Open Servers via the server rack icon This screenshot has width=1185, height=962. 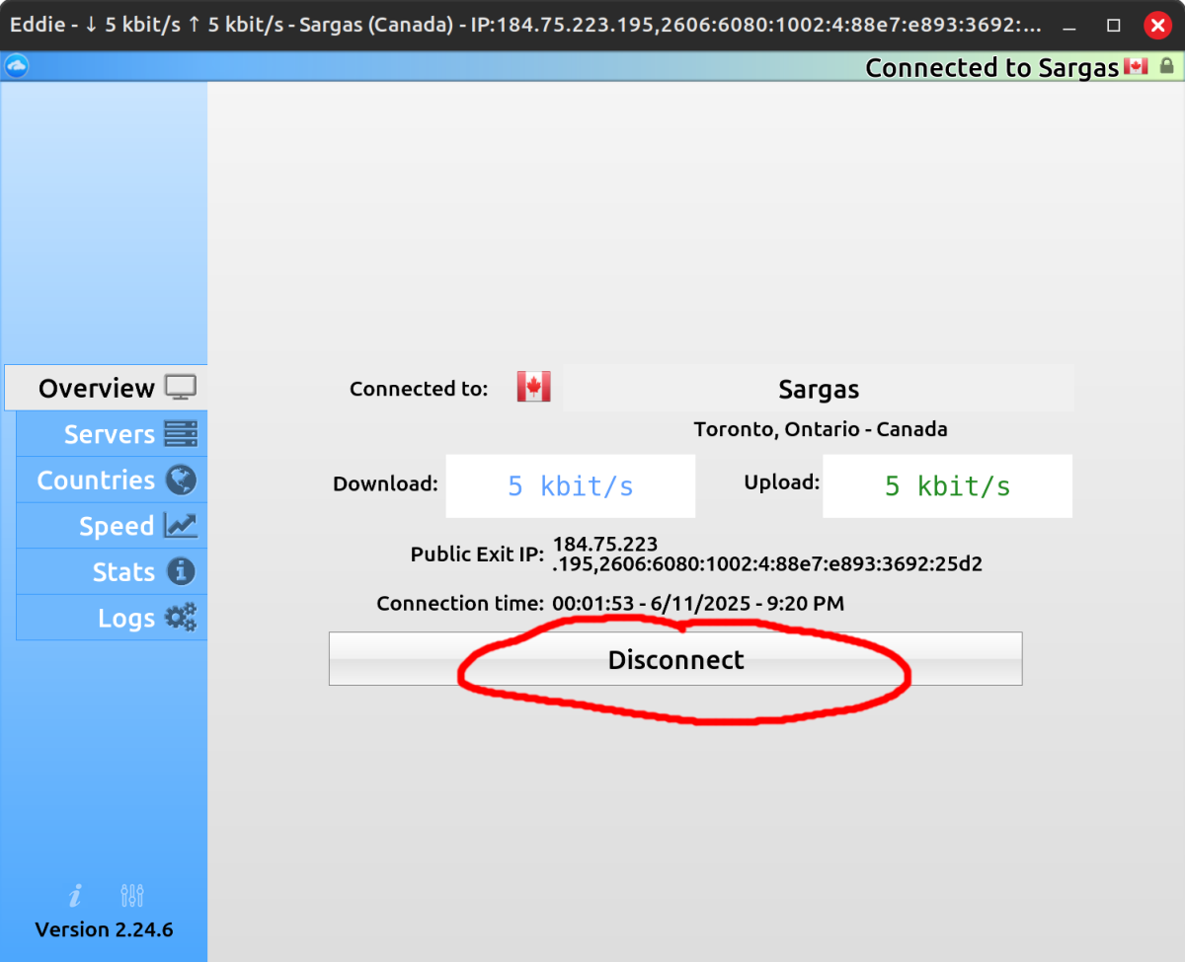pos(181,434)
